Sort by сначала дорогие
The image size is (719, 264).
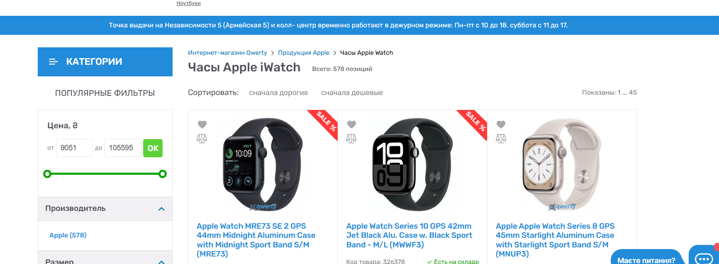click(x=278, y=93)
